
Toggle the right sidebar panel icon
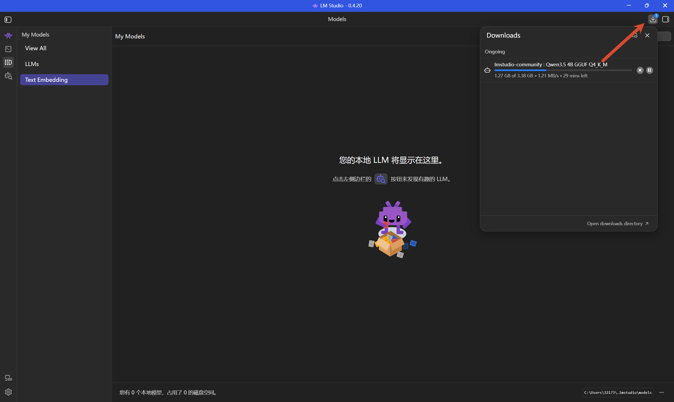pos(666,19)
